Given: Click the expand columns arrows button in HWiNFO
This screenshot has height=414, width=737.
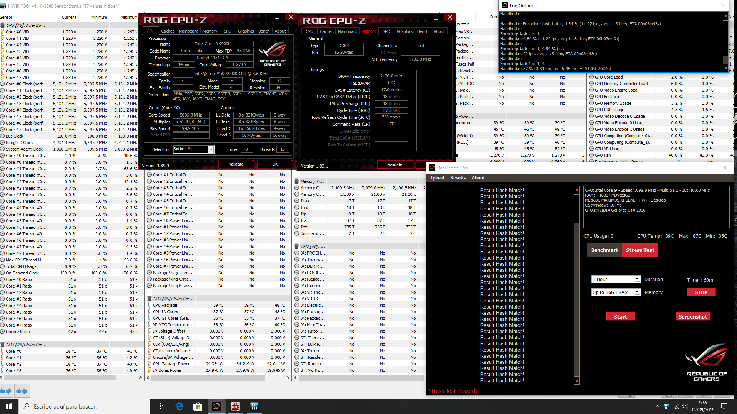Looking at the screenshot, I should tap(7, 391).
